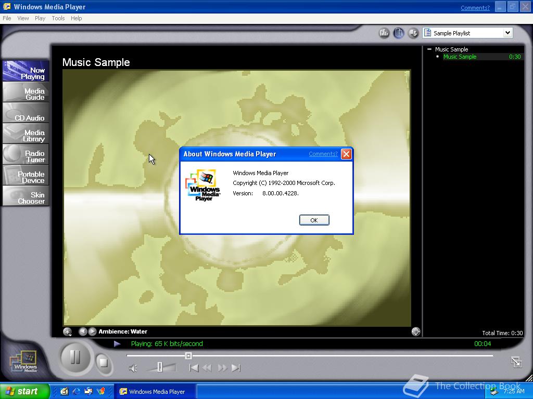The width and height of the screenshot is (533, 399).
Task: Open the Play menu
Action: click(40, 18)
